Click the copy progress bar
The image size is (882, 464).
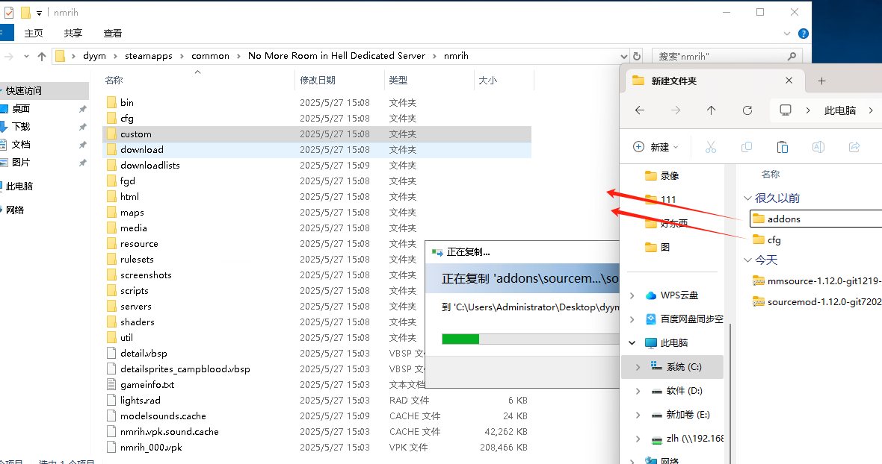tap(531, 339)
